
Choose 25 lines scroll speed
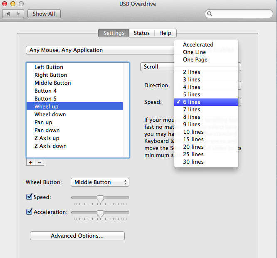click(x=206, y=155)
